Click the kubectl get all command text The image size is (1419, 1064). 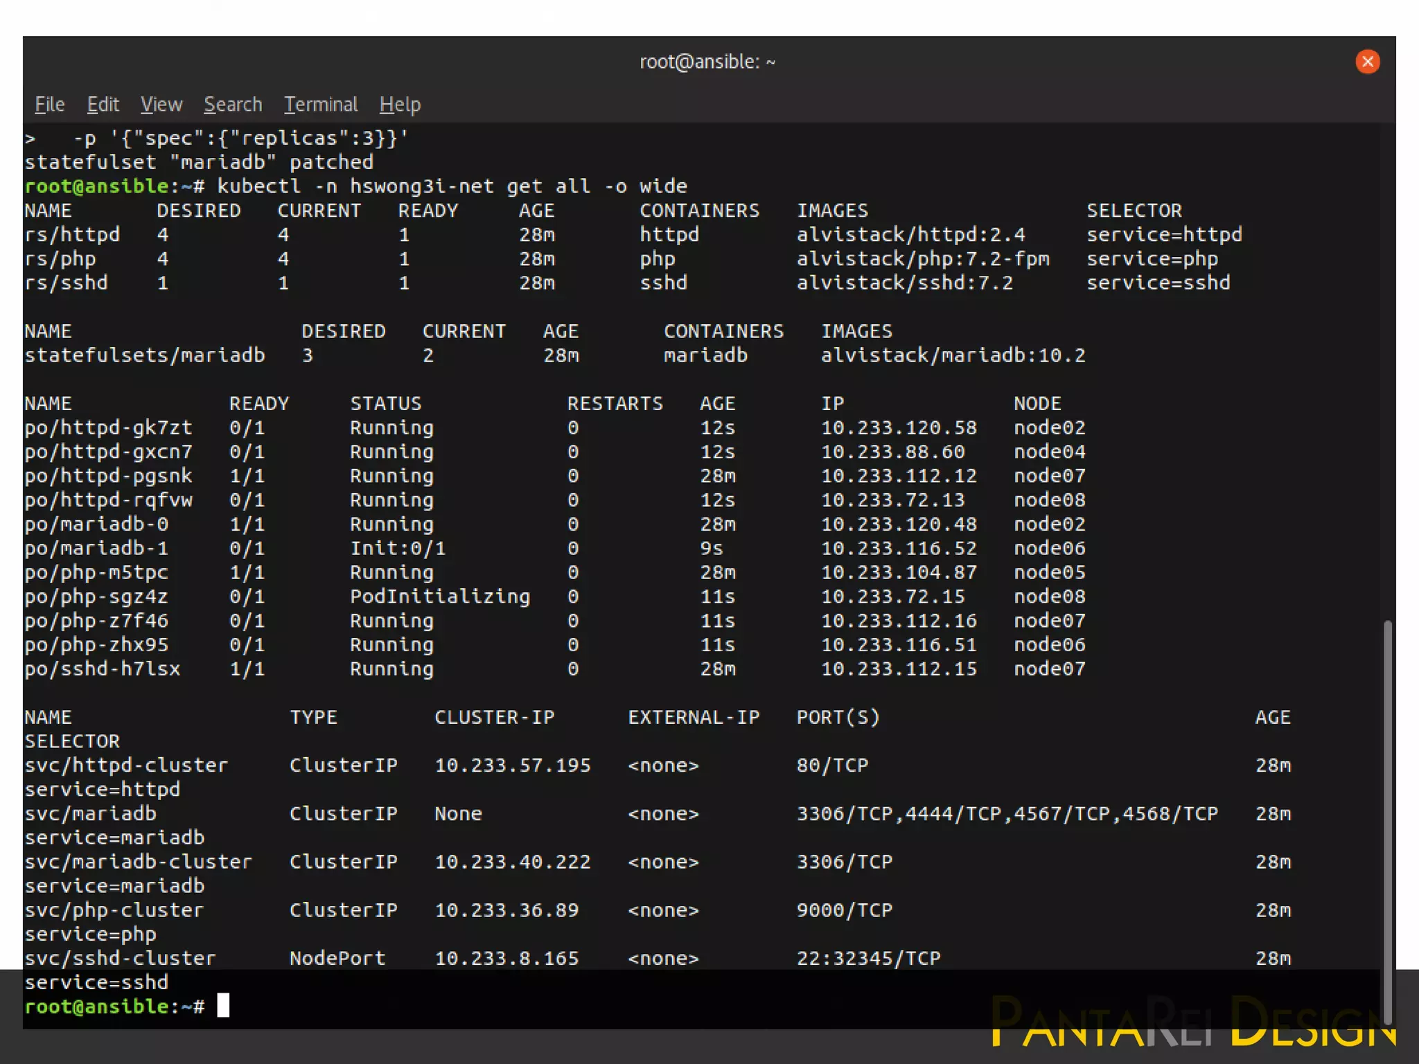point(452,186)
